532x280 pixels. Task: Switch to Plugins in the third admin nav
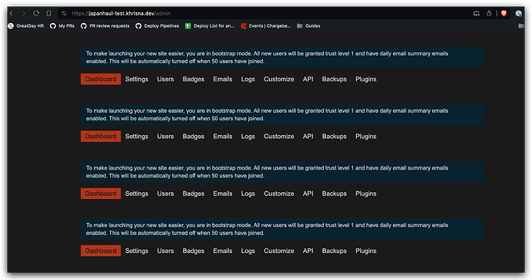tap(365, 194)
